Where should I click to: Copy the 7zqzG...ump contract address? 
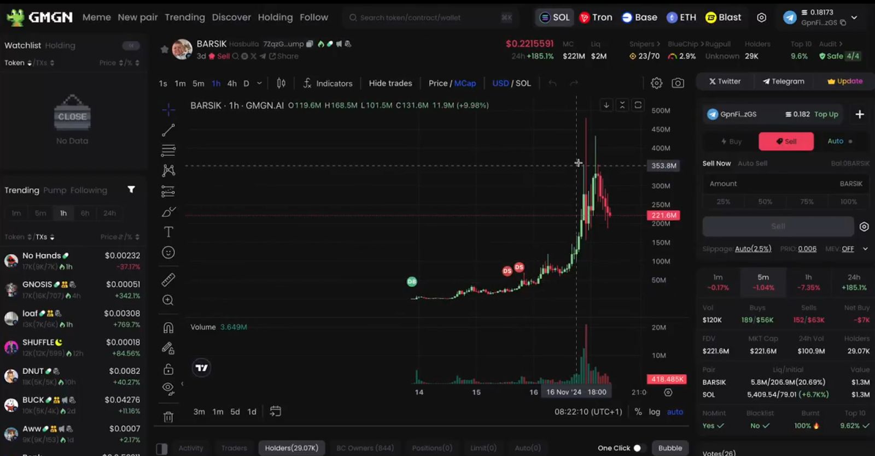310,44
